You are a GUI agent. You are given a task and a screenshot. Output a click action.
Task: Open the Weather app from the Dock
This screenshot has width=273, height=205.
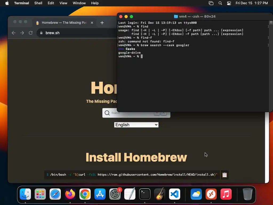coord(196,194)
